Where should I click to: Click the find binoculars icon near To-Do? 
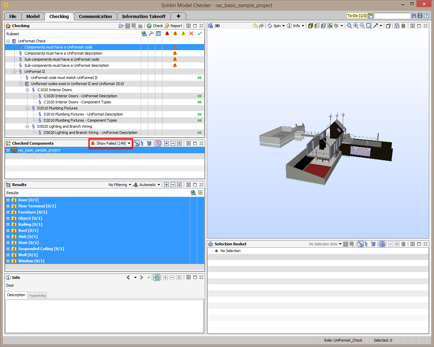413,16
